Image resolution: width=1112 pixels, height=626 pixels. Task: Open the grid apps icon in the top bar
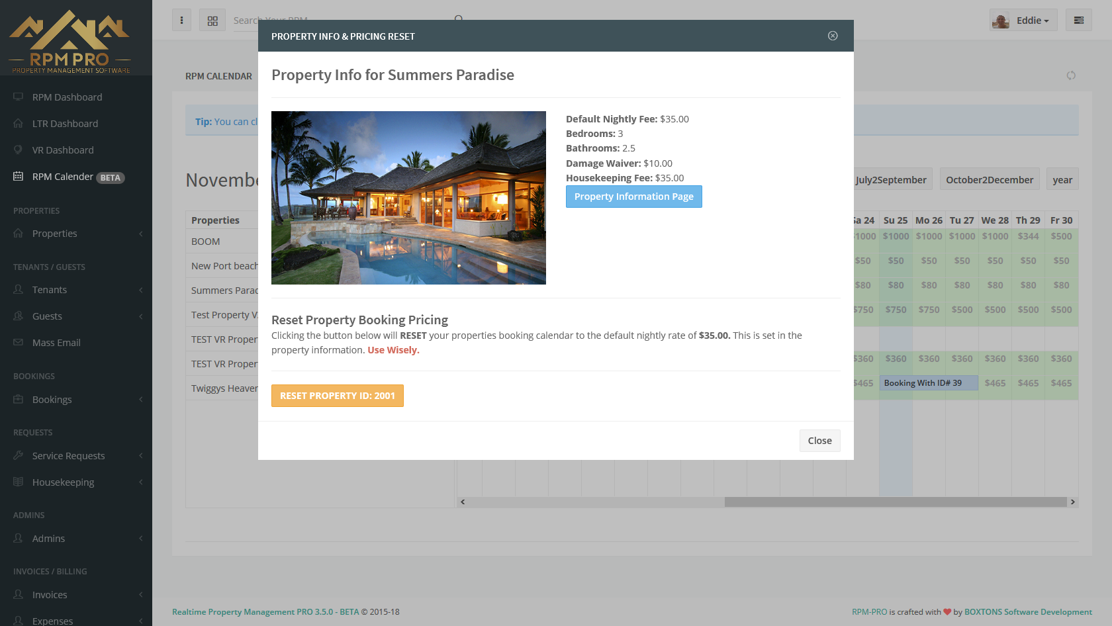coord(212,20)
